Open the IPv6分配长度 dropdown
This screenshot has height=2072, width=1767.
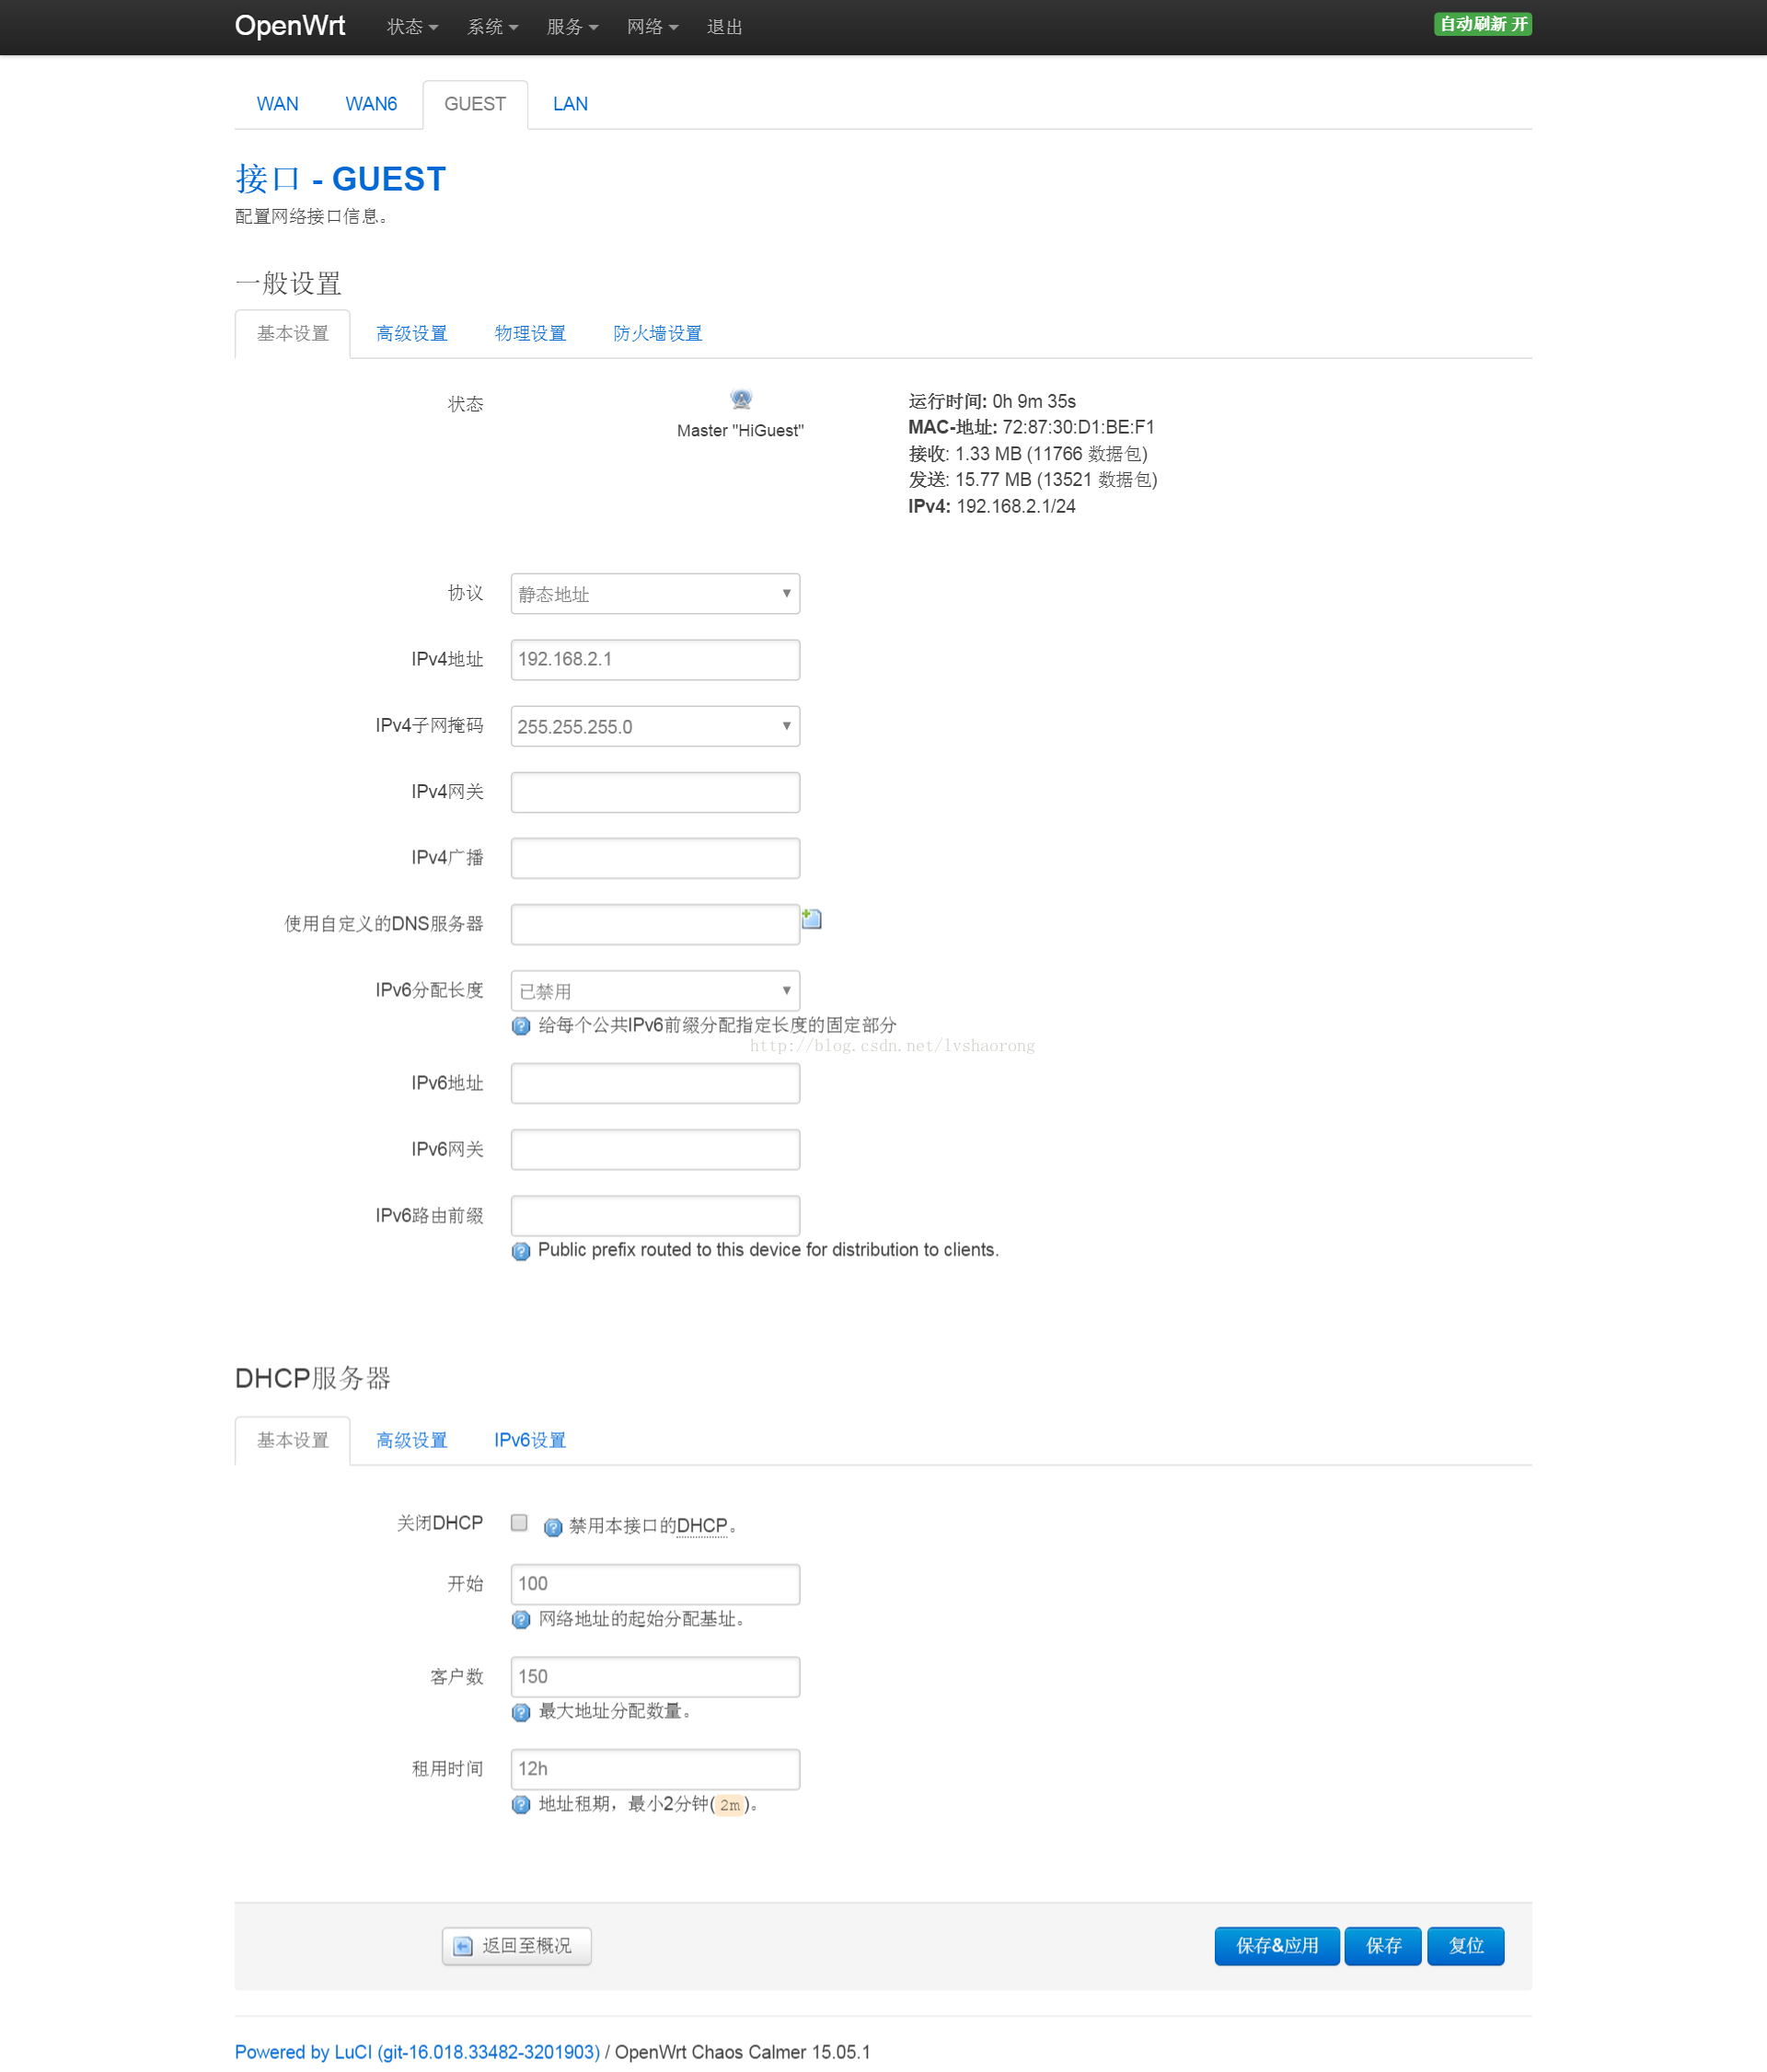point(655,990)
